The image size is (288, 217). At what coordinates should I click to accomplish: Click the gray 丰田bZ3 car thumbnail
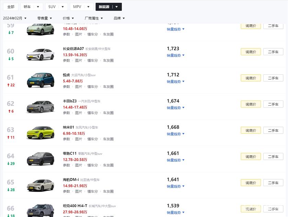pyautogui.click(x=41, y=106)
